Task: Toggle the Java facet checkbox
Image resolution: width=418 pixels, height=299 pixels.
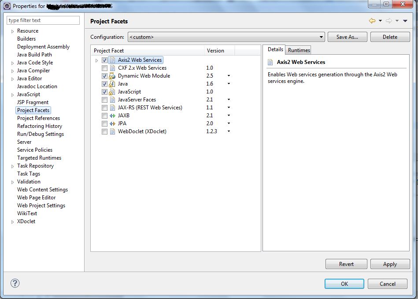Action: click(104, 84)
